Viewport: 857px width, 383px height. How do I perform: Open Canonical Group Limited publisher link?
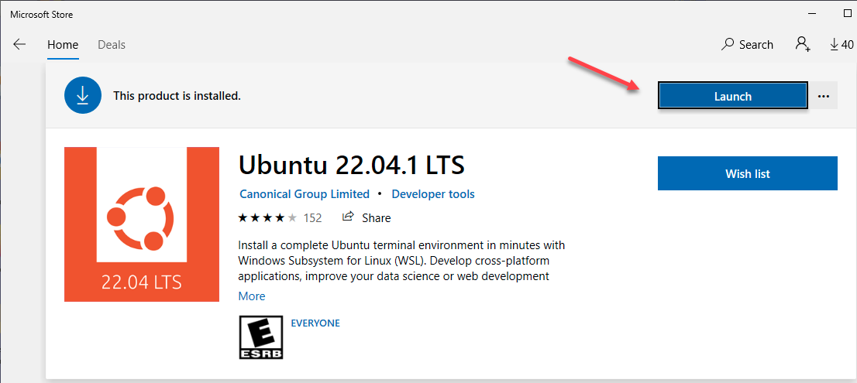305,194
